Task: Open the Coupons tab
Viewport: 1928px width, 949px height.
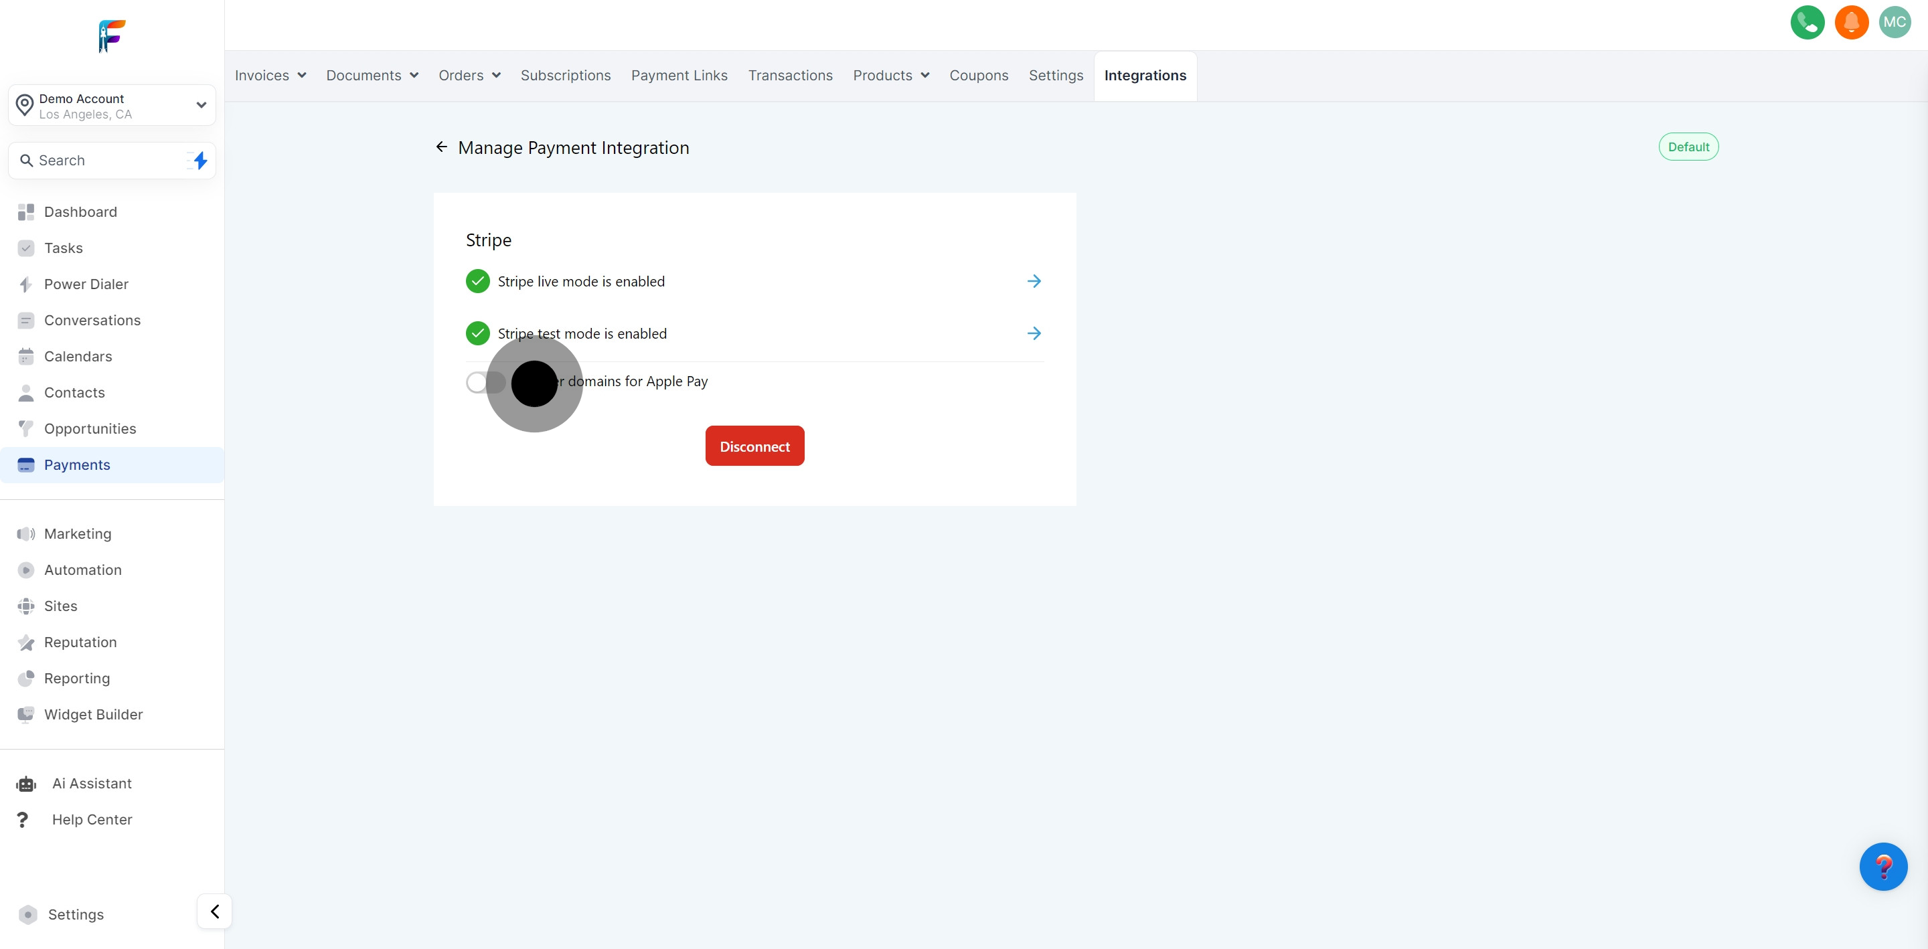Action: (978, 76)
